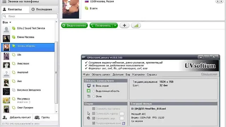Screen dimensions: 226x127
Task: Click the UVsoftium logo banner
Action: coord(200,66)
